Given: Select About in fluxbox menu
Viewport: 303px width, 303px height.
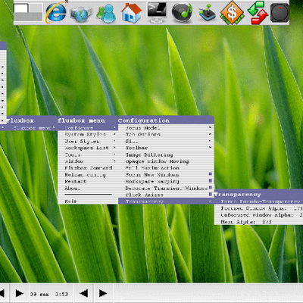Looking at the screenshot, I should [88, 188].
